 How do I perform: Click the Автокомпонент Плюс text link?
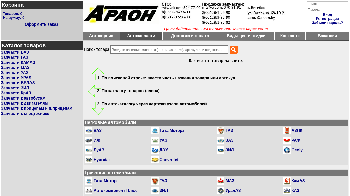(116, 191)
